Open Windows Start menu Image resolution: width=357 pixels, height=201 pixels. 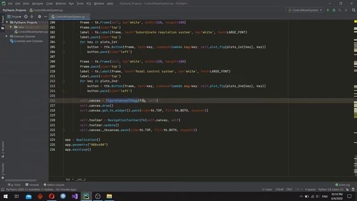[5, 196]
